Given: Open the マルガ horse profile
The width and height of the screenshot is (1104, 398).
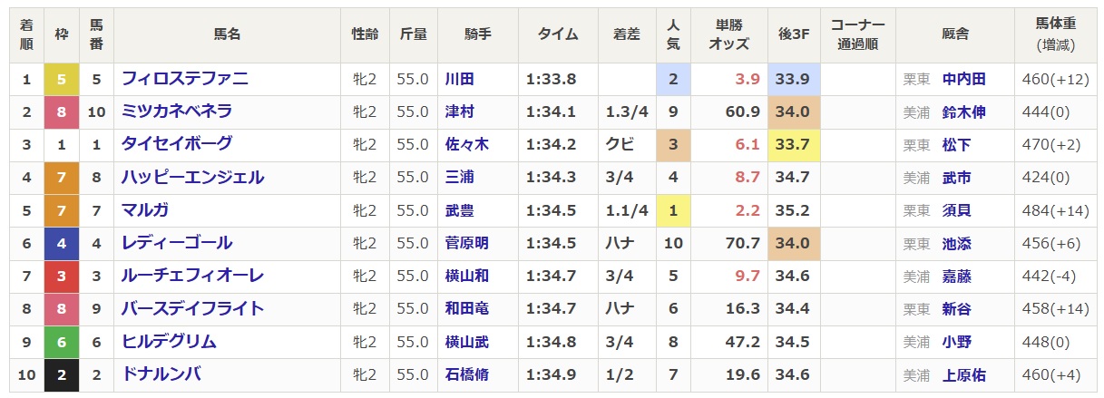Looking at the screenshot, I should 145,210.
